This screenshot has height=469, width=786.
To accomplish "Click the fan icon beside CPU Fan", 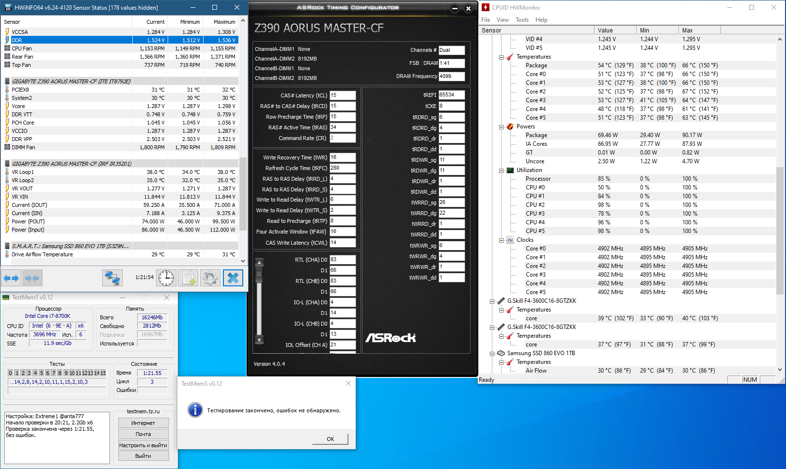I will point(7,48).
